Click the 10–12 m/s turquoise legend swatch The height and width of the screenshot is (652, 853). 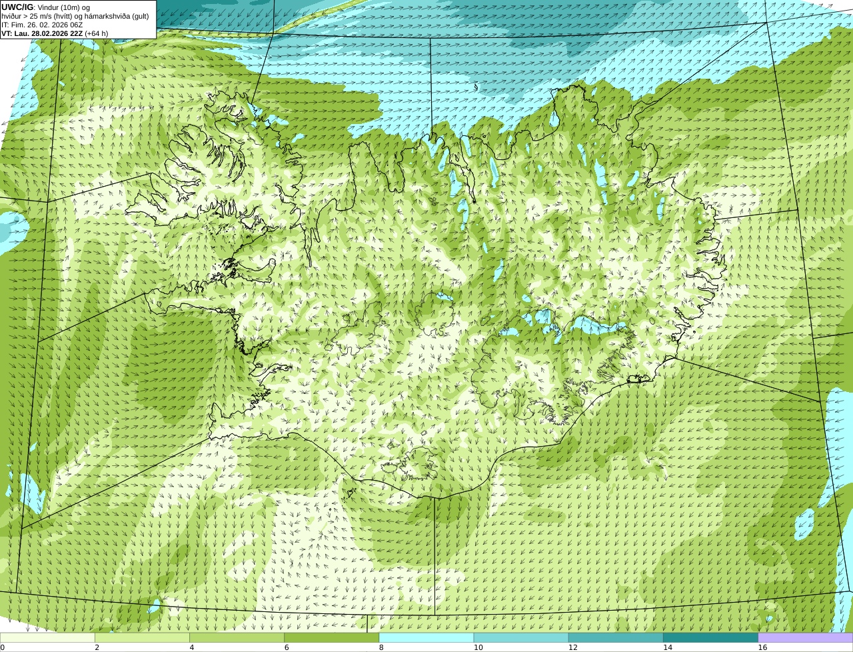pos(521,637)
